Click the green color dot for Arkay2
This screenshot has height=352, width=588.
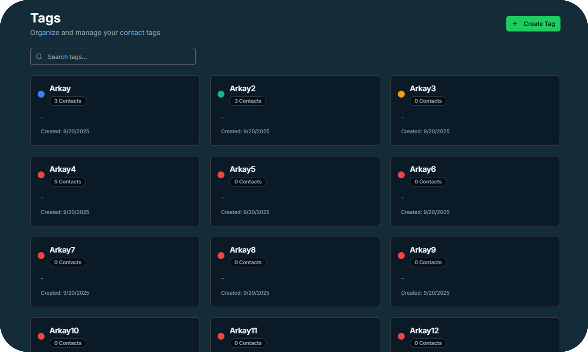click(221, 94)
